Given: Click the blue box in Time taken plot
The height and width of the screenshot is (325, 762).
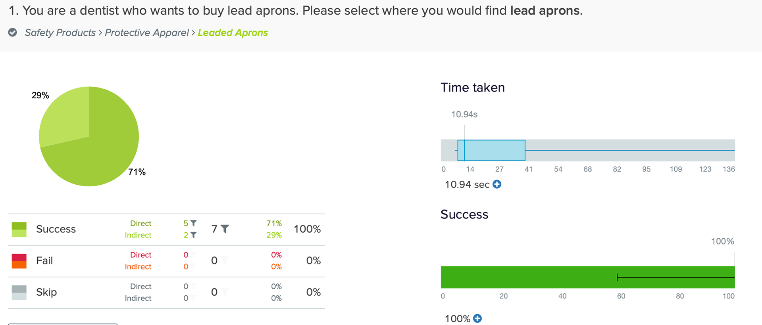Looking at the screenshot, I should pyautogui.click(x=491, y=150).
